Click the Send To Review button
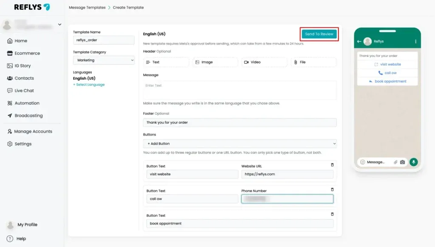Screen dimensions: 435x247 tap(319, 34)
